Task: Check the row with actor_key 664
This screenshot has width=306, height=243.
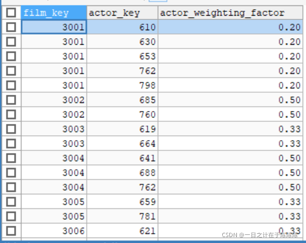Action: point(11,143)
